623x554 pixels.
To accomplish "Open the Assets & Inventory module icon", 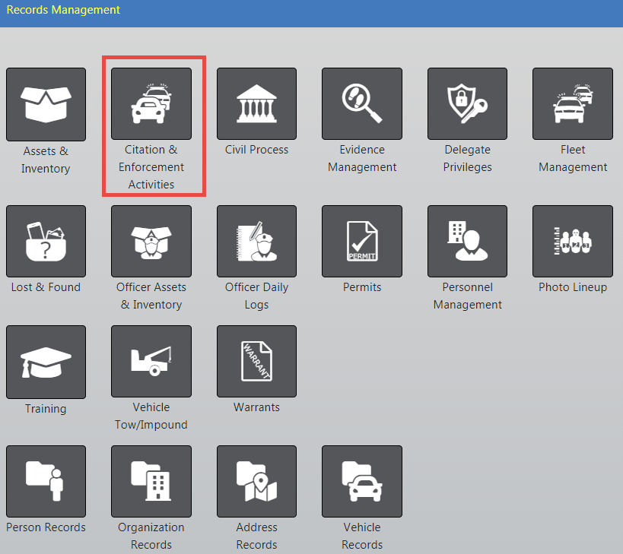I will (x=46, y=104).
